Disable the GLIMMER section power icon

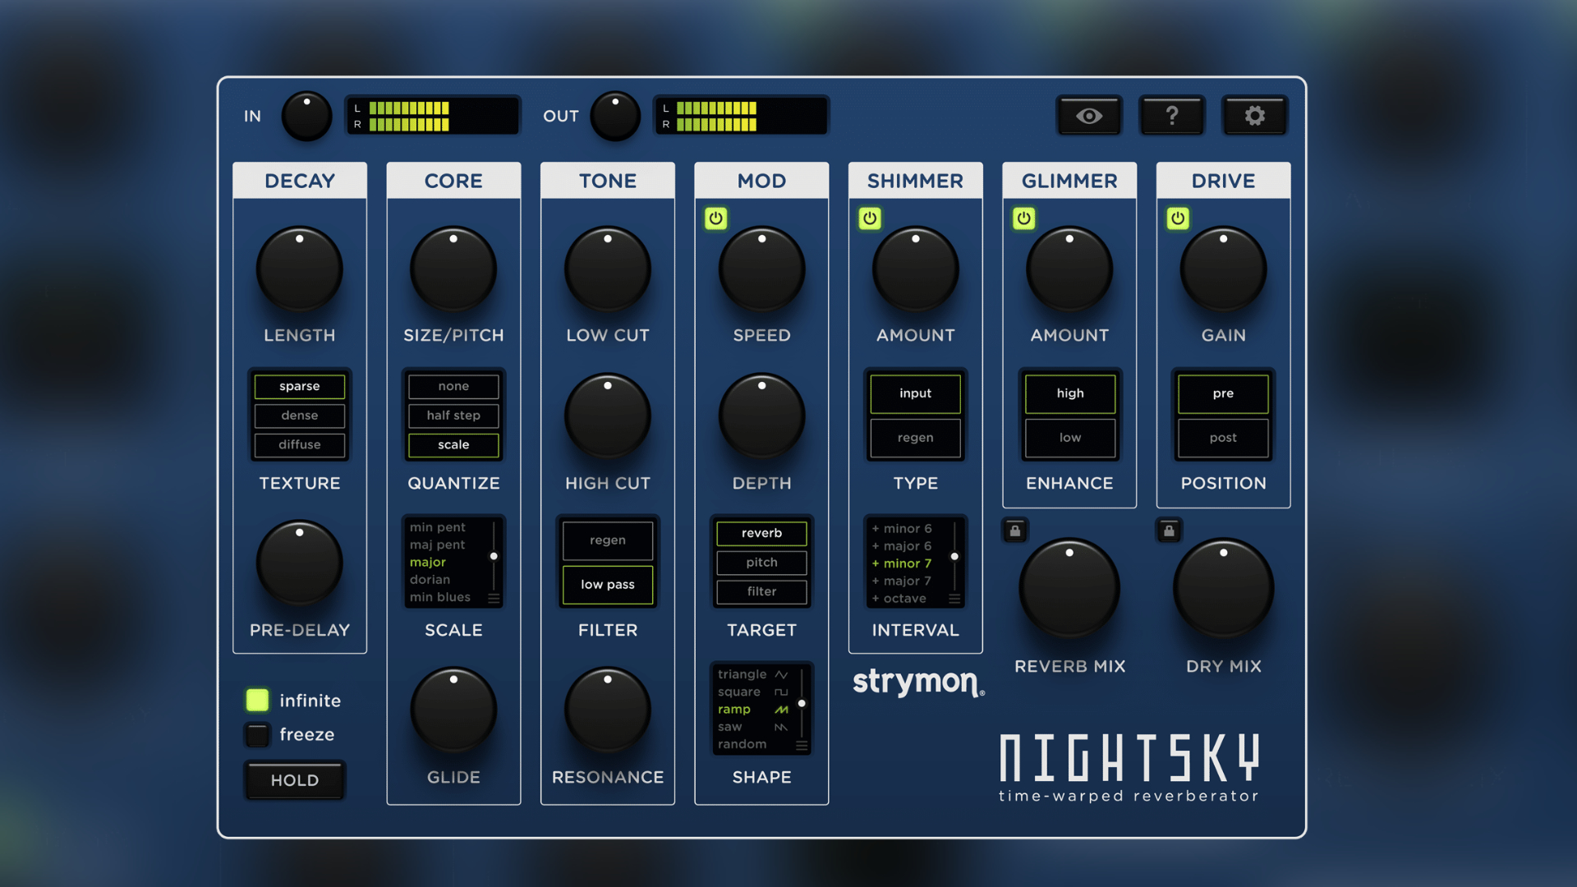pos(1023,218)
